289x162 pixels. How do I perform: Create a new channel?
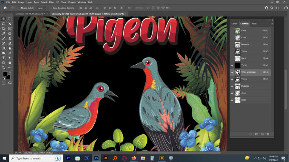[x=262, y=134]
